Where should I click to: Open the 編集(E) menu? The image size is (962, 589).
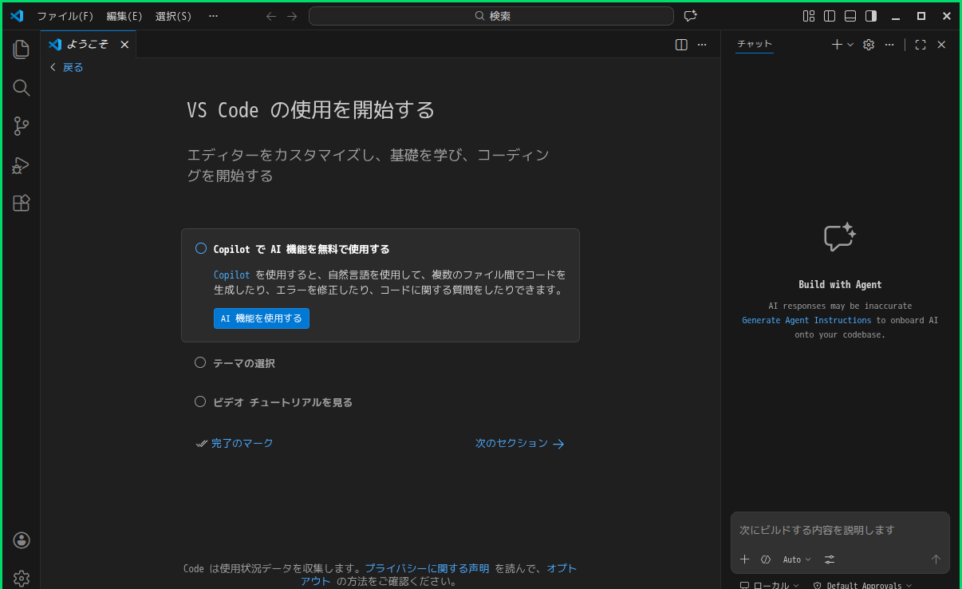(x=124, y=16)
